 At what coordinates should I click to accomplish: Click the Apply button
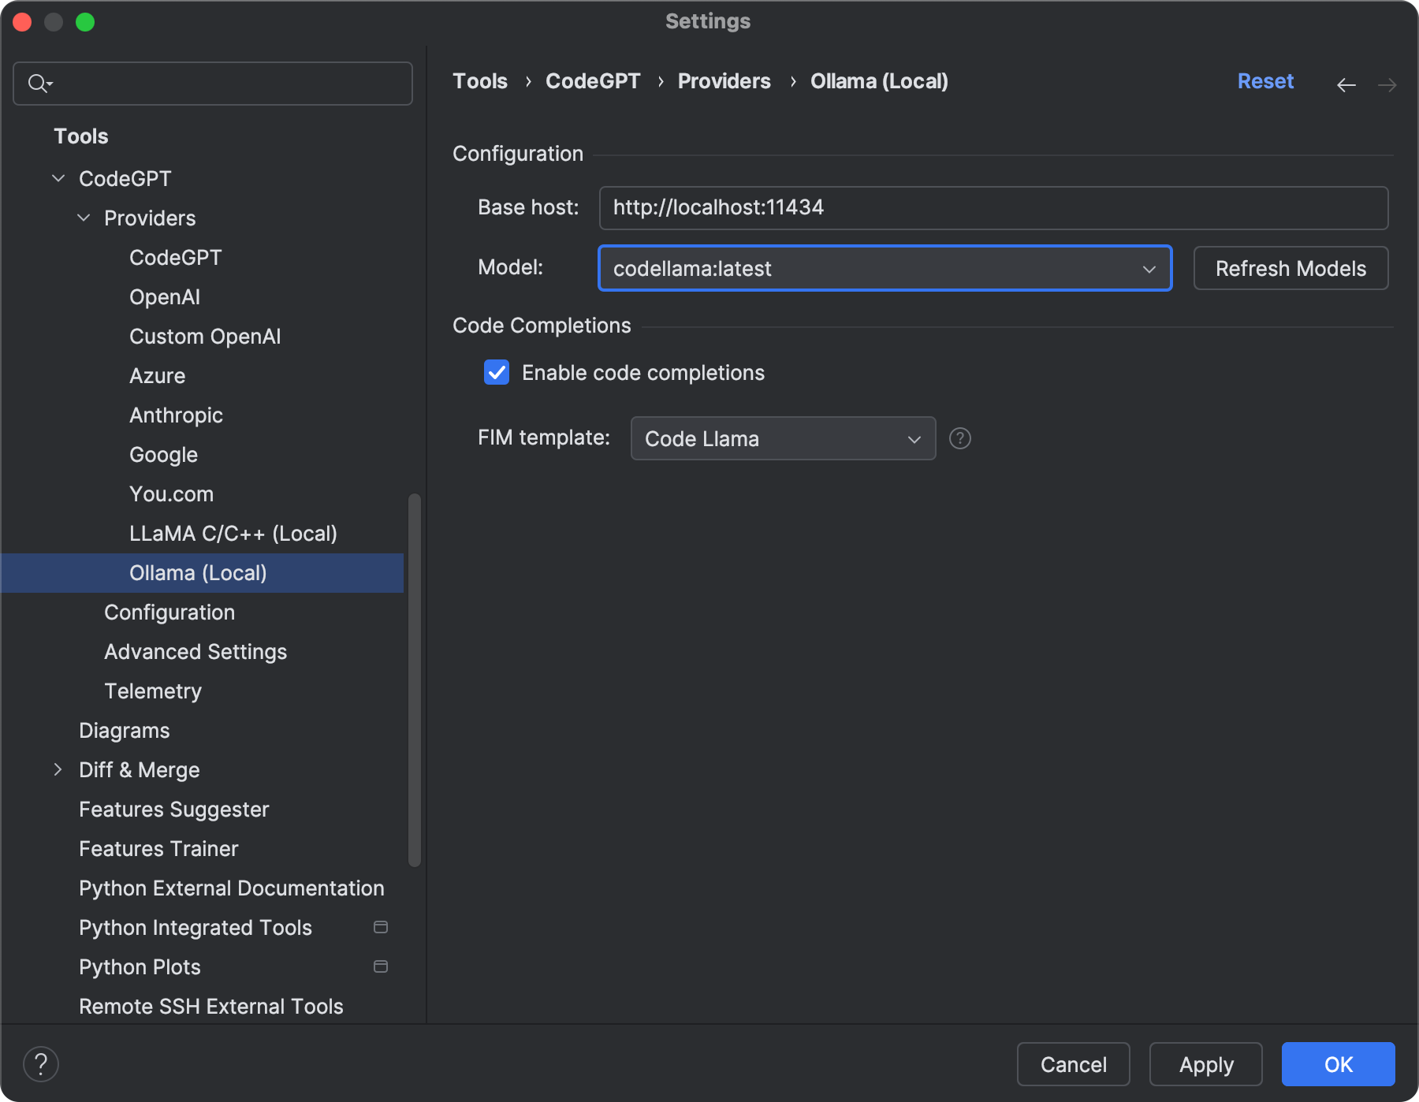1205,1064
